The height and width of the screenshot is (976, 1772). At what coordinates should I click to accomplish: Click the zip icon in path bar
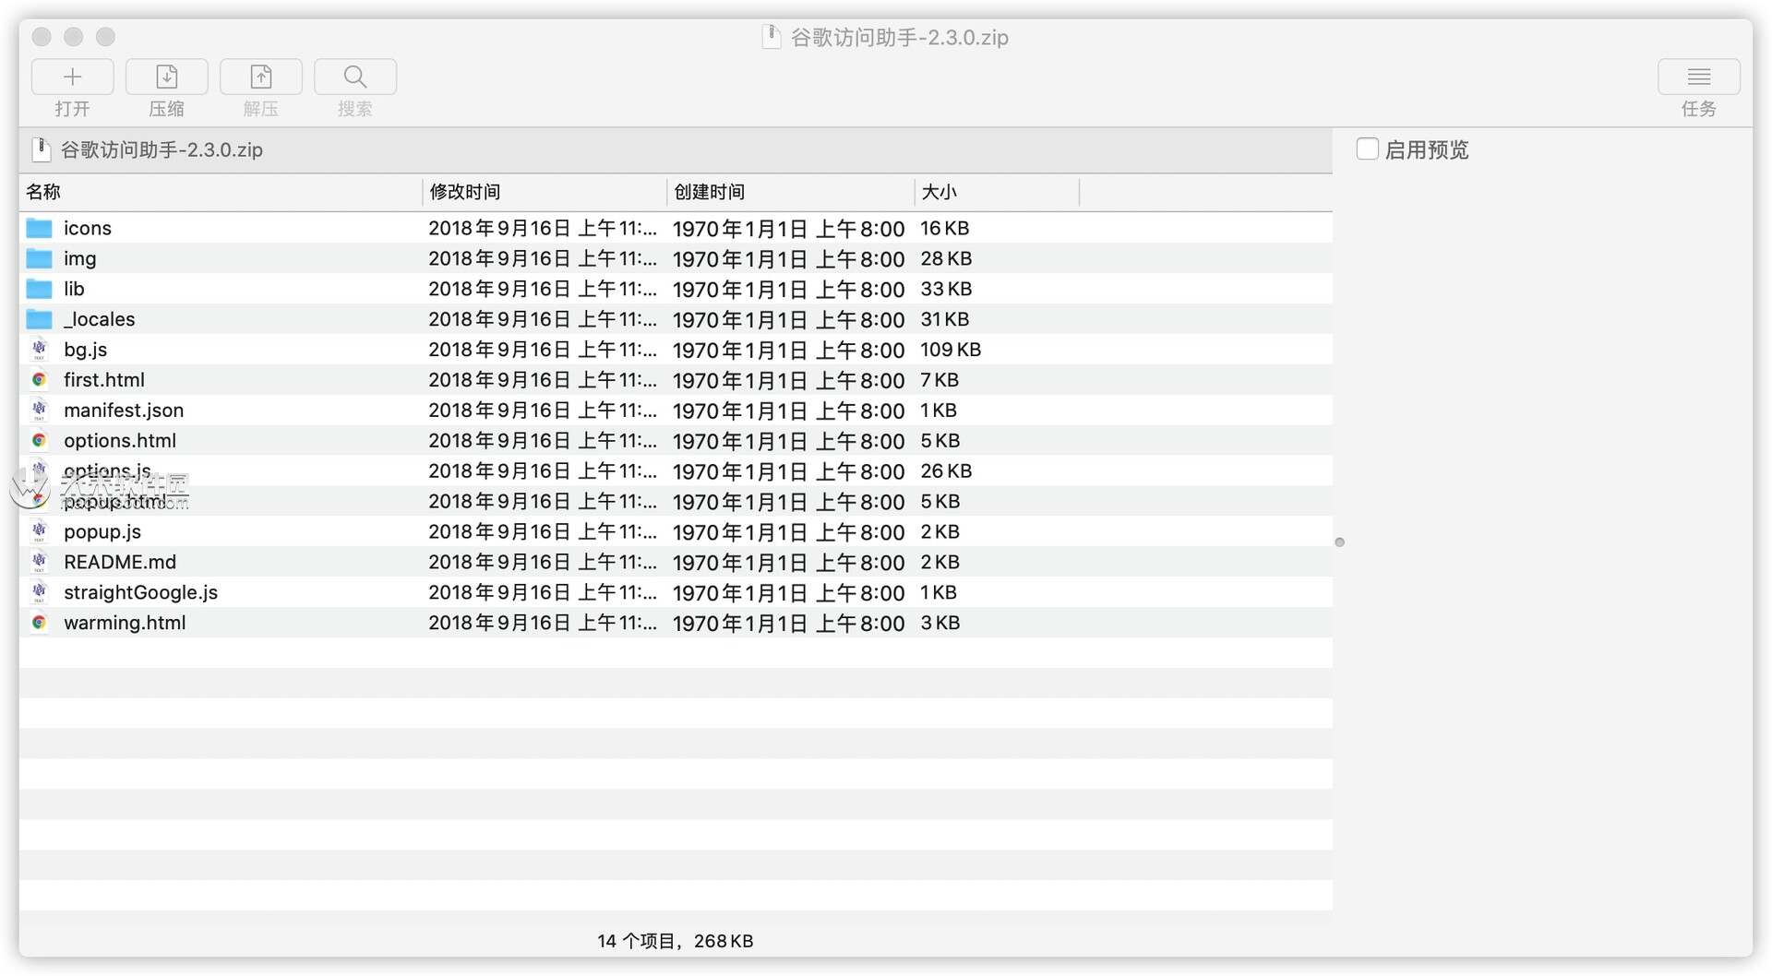[41, 149]
